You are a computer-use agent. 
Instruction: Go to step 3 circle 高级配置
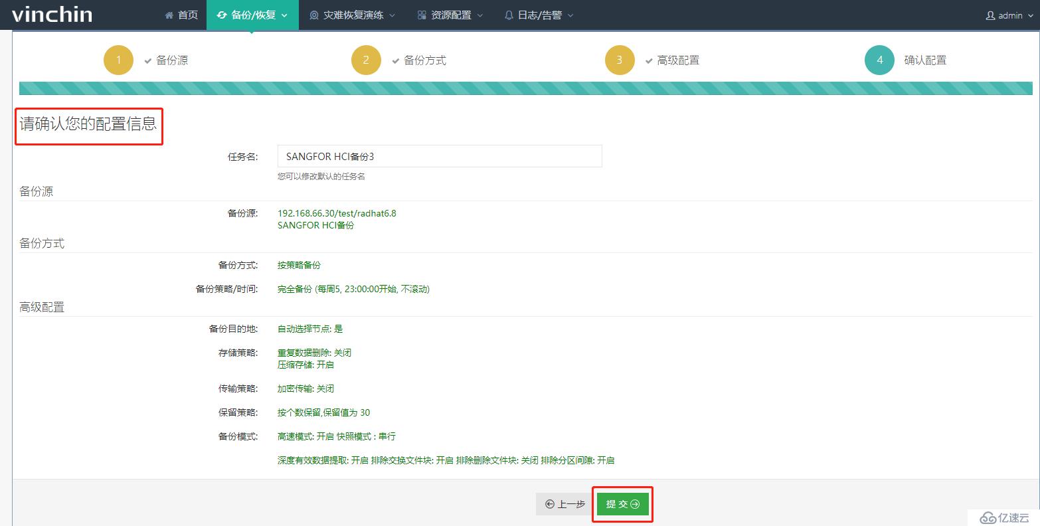[x=620, y=60]
